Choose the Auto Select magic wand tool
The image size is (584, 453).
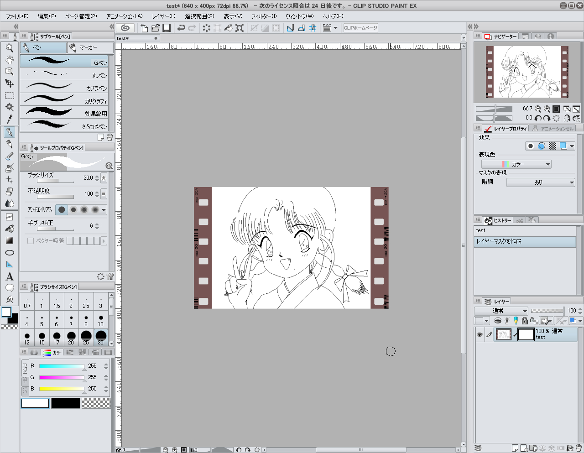point(9,107)
